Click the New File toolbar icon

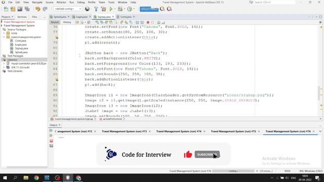point(6,9)
